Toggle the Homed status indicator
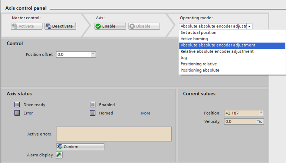Screen dimensions: 286x163 [x=93, y=113]
